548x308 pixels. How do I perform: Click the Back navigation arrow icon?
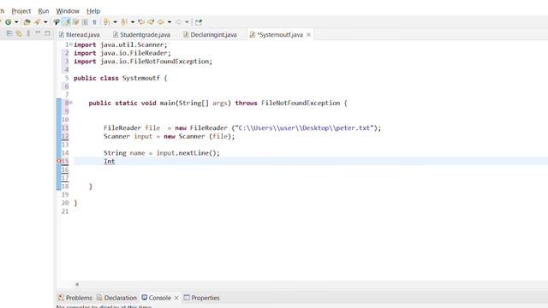tap(160, 22)
